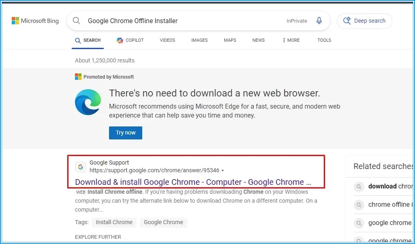Click the Google Support site name
Image resolution: width=415 pixels, height=244 pixels.
tap(109, 163)
